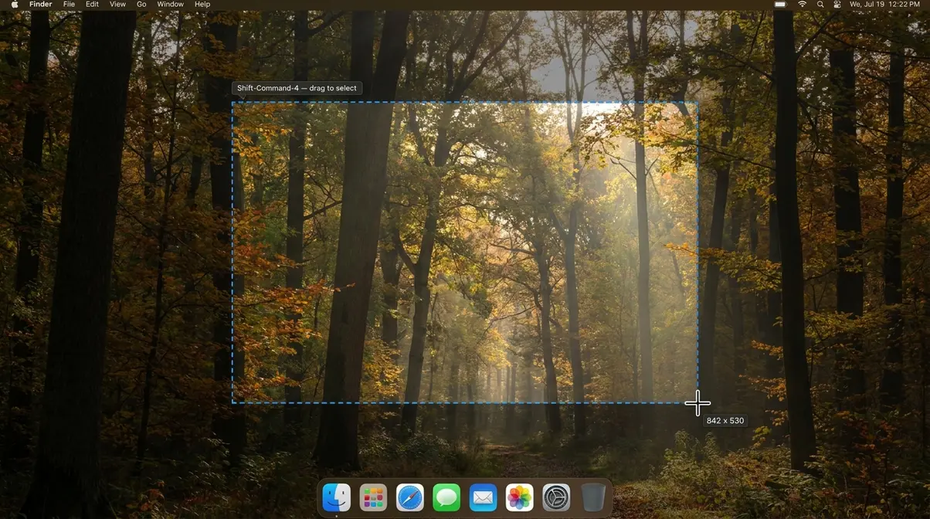Open the Help menu
Viewport: 930px width, 519px height.
point(202,5)
